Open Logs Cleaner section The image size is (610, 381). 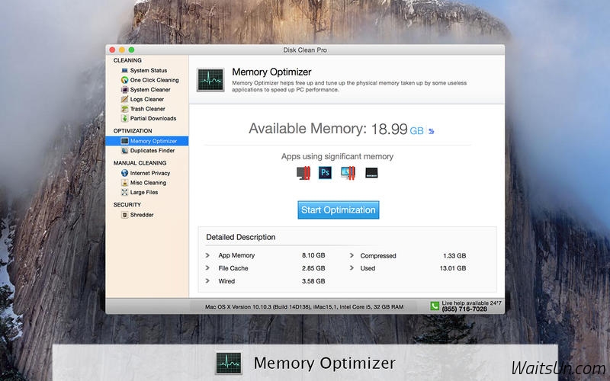click(x=147, y=100)
